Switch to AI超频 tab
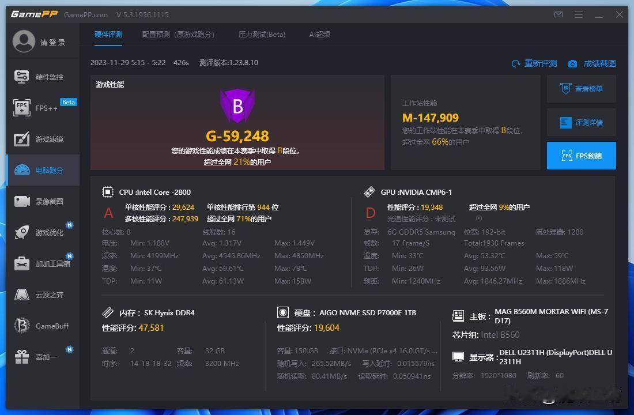The width and height of the screenshot is (634, 415). pyautogui.click(x=319, y=35)
